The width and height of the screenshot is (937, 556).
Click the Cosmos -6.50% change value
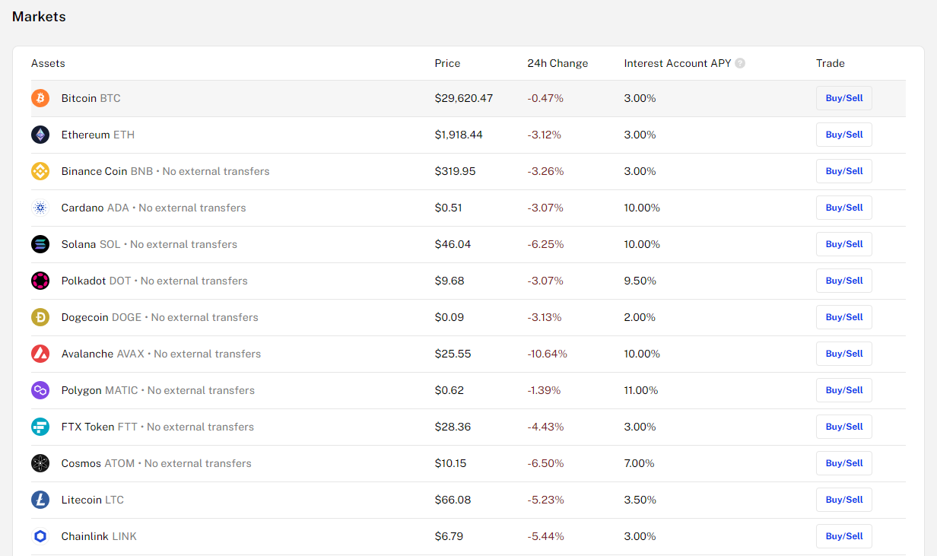click(545, 463)
